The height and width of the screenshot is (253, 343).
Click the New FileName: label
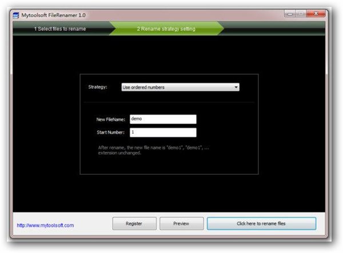click(111, 119)
